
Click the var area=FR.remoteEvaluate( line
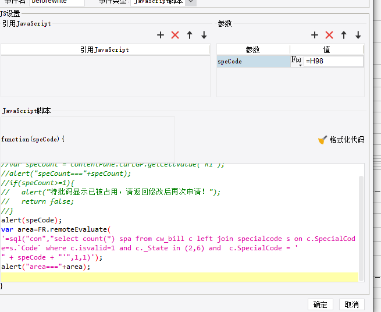click(x=56, y=229)
